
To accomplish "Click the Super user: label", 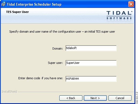I will pyautogui.click(x=55, y=63).
